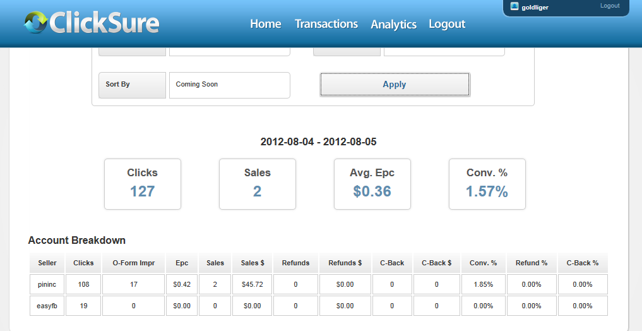
Task: Click the goldliger username text
Action: tap(535, 8)
